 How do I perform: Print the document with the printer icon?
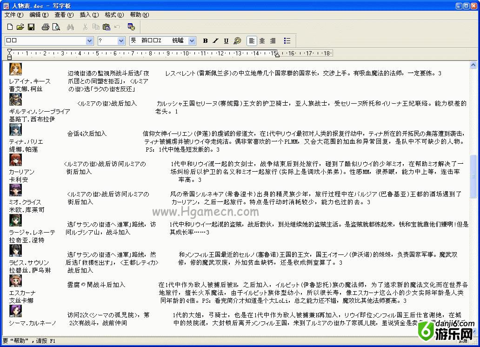[45, 27]
